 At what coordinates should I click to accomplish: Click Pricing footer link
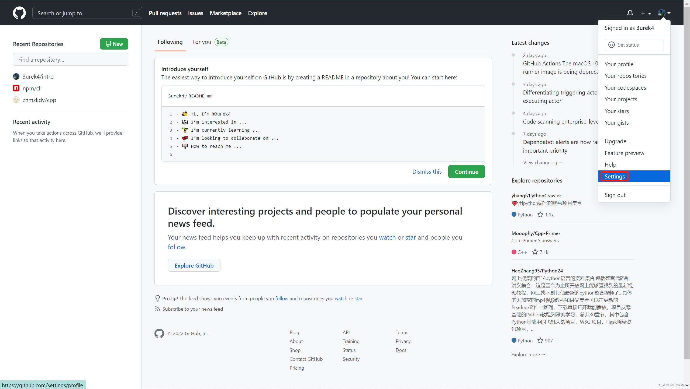point(297,368)
